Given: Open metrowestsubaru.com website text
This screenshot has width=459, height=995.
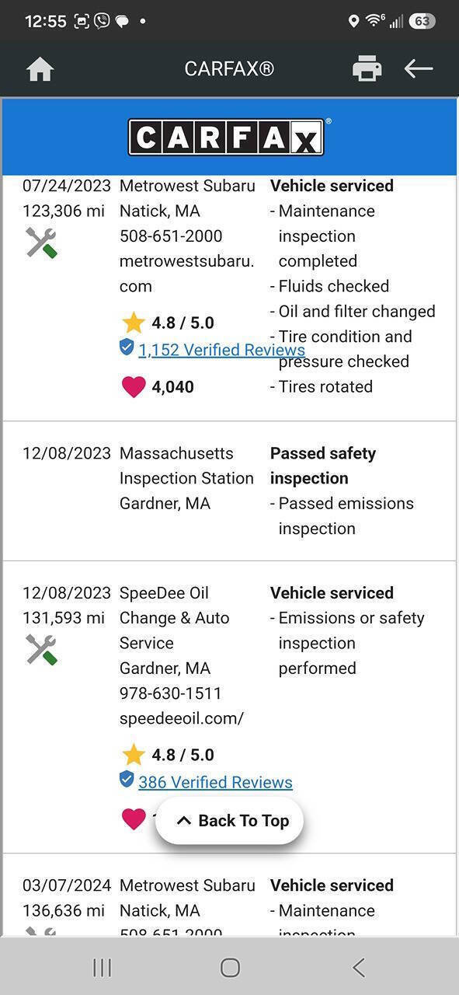Looking at the screenshot, I should [x=186, y=274].
